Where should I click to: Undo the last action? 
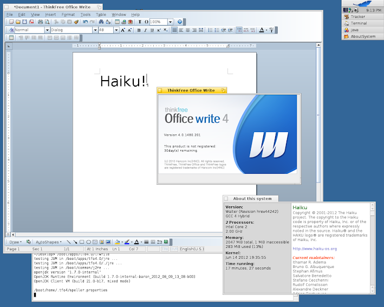coord(85,22)
